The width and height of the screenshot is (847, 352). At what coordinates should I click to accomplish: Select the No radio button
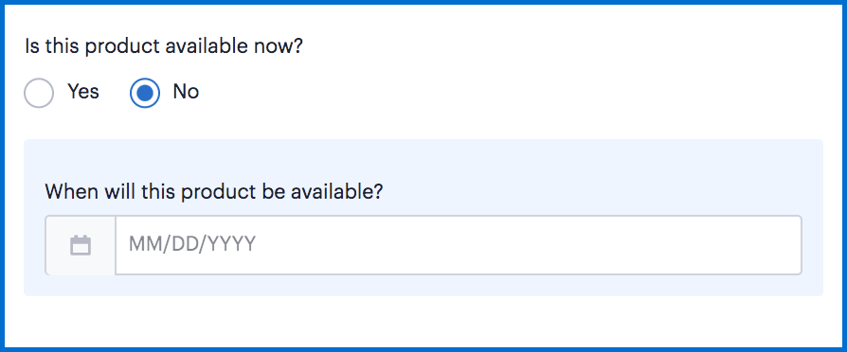click(145, 93)
